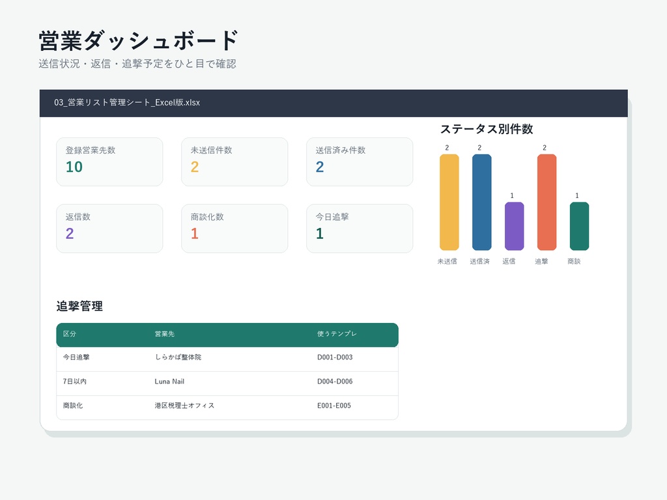Click the yellow 未送信 bar
Screen dimensions: 667x500
pyautogui.click(x=449, y=202)
